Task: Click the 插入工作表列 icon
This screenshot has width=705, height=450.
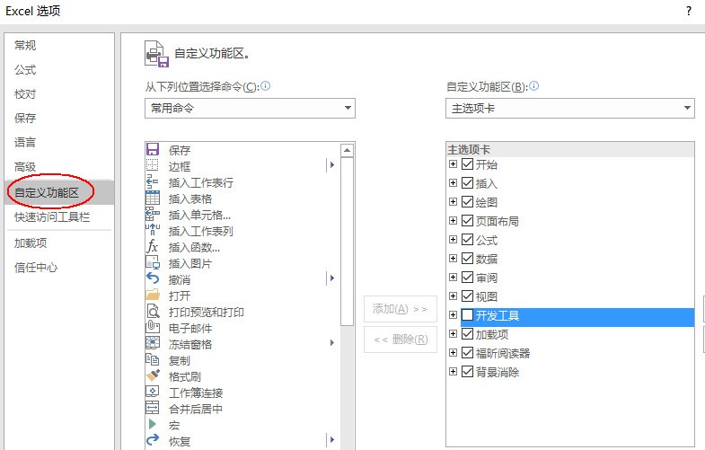Action: pyautogui.click(x=153, y=230)
